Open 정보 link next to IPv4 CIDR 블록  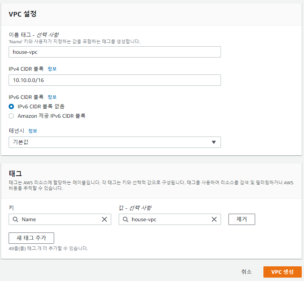(x=52, y=69)
